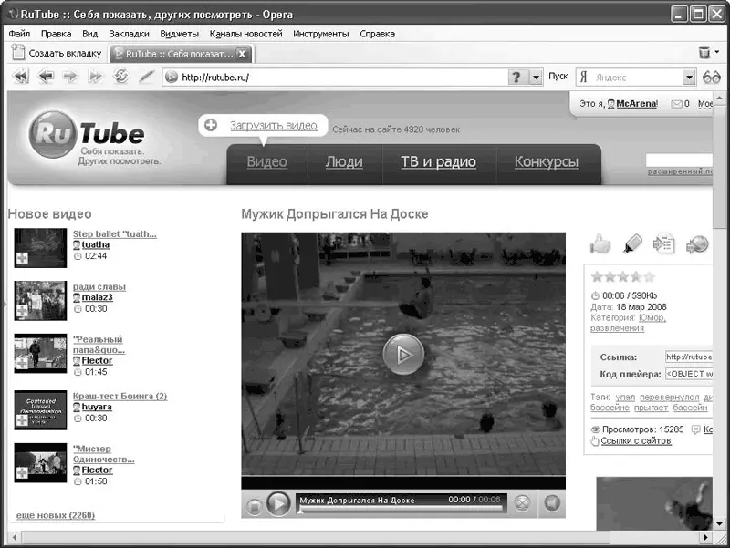
Task: Expand the address bar dropdown arrow
Action: (x=537, y=78)
